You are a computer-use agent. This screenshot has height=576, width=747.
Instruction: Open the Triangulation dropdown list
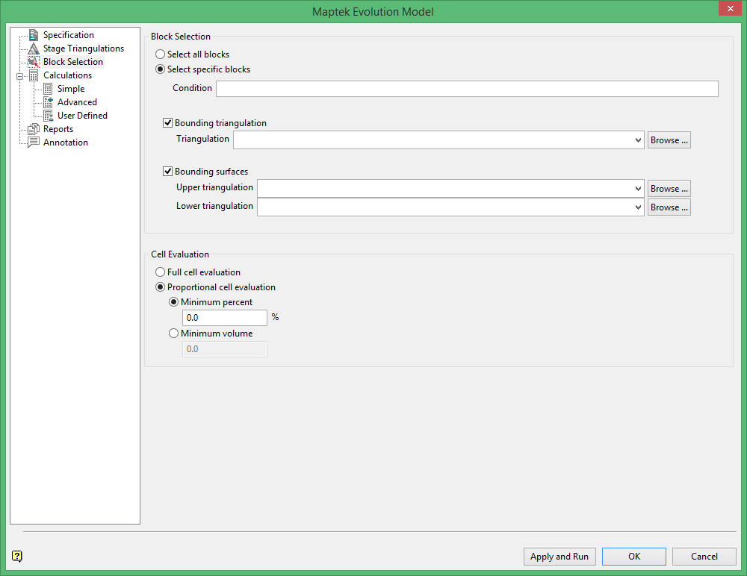click(637, 140)
